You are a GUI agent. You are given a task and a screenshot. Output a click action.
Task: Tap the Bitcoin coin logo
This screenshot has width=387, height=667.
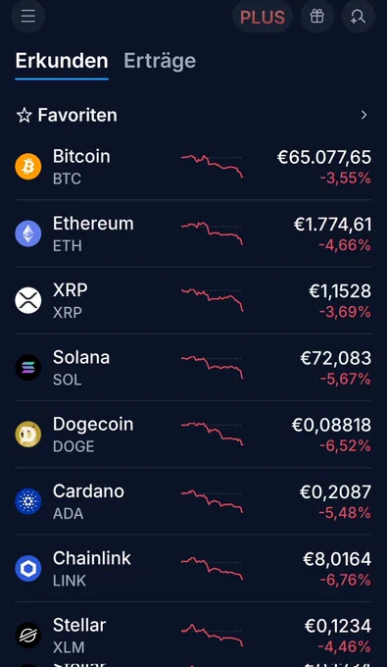pyautogui.click(x=28, y=167)
